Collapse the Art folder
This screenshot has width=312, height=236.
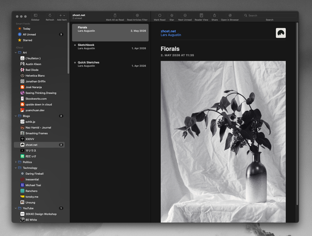16,53
